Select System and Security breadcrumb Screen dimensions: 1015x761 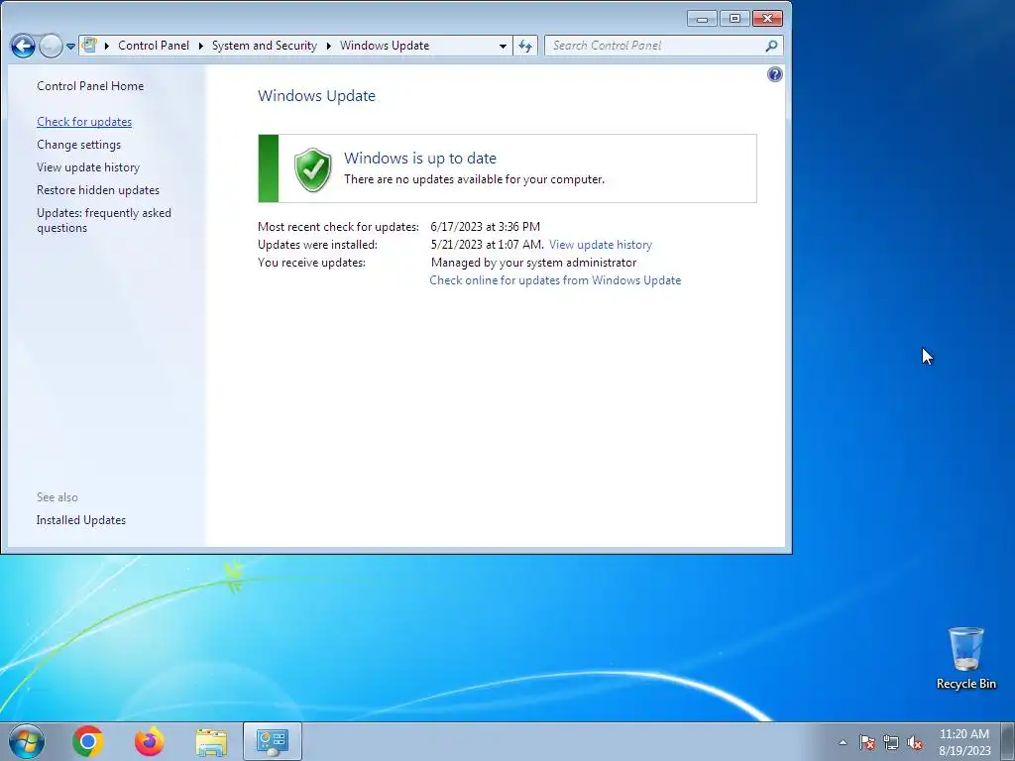tap(264, 46)
